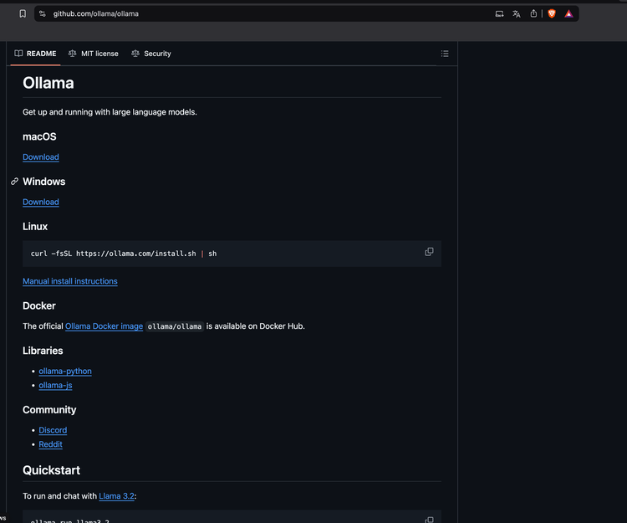
Task: Open the README outline list icon
Action: pos(445,54)
